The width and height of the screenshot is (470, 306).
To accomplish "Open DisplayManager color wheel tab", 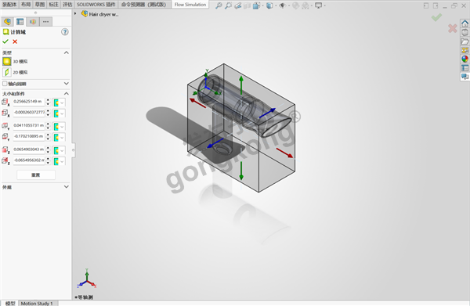I will 33,22.
